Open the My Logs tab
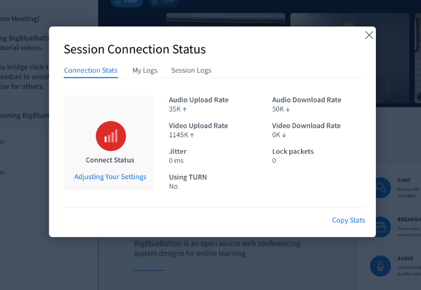Screen dimensions: 421x290 click(145, 70)
